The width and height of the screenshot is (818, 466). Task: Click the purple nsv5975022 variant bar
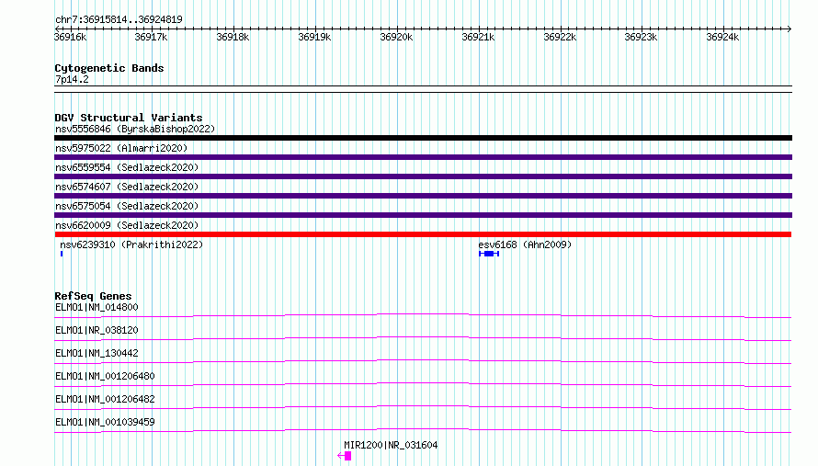[x=423, y=157]
